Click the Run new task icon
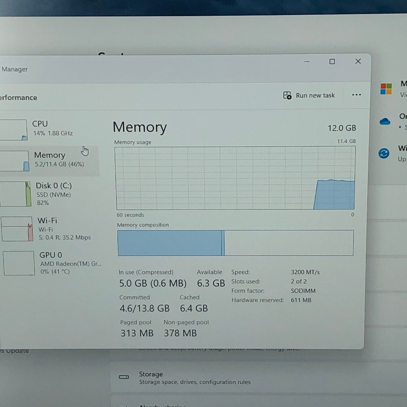 [287, 95]
